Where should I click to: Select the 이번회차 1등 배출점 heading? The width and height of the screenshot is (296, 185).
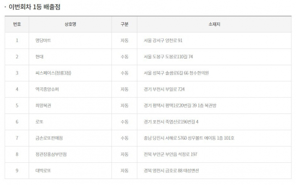(34, 7)
